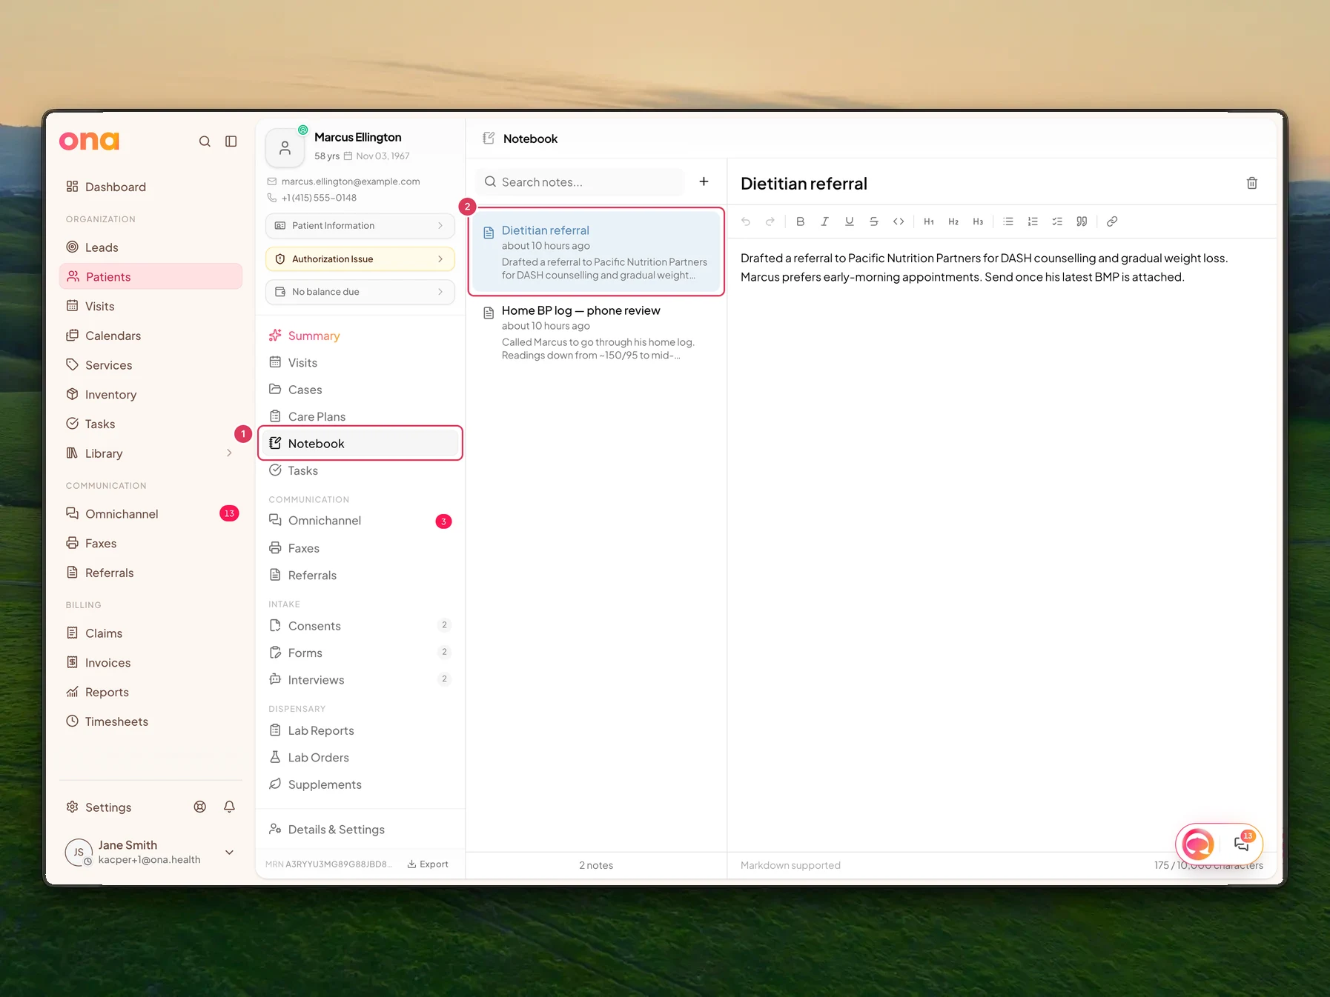Viewport: 1330px width, 997px height.
Task: Open the chat messages icon with 13 badge
Action: click(x=1243, y=844)
